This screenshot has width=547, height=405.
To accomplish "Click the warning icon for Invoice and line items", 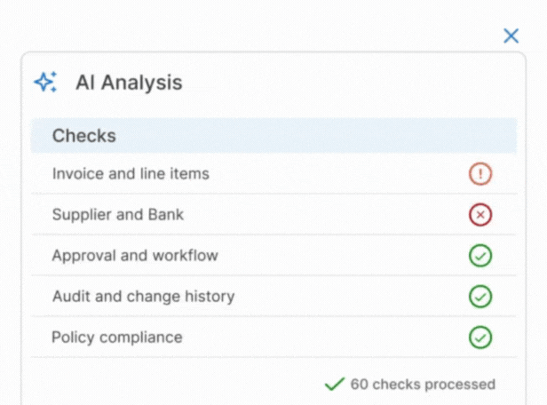I will tap(480, 174).
